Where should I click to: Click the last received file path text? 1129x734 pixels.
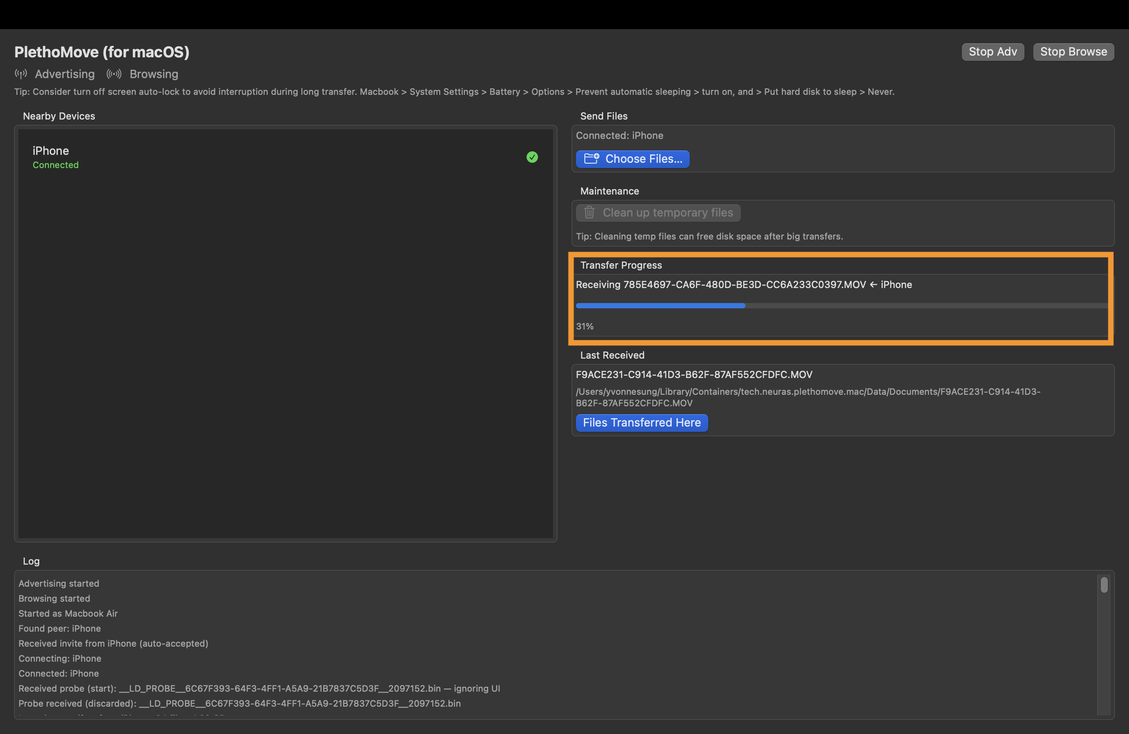807,397
